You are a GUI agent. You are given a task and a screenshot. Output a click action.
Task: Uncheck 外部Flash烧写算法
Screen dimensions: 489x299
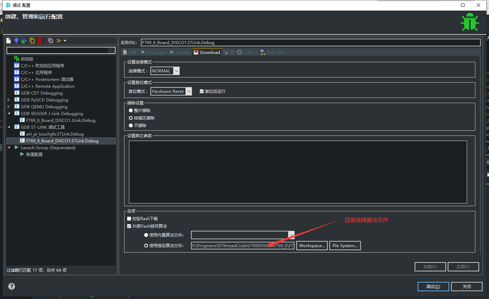click(x=129, y=226)
